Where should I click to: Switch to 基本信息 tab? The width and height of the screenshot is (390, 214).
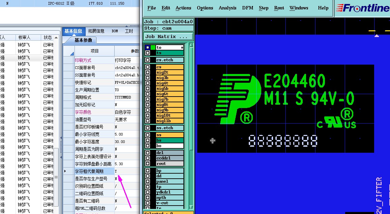[x=73, y=31]
